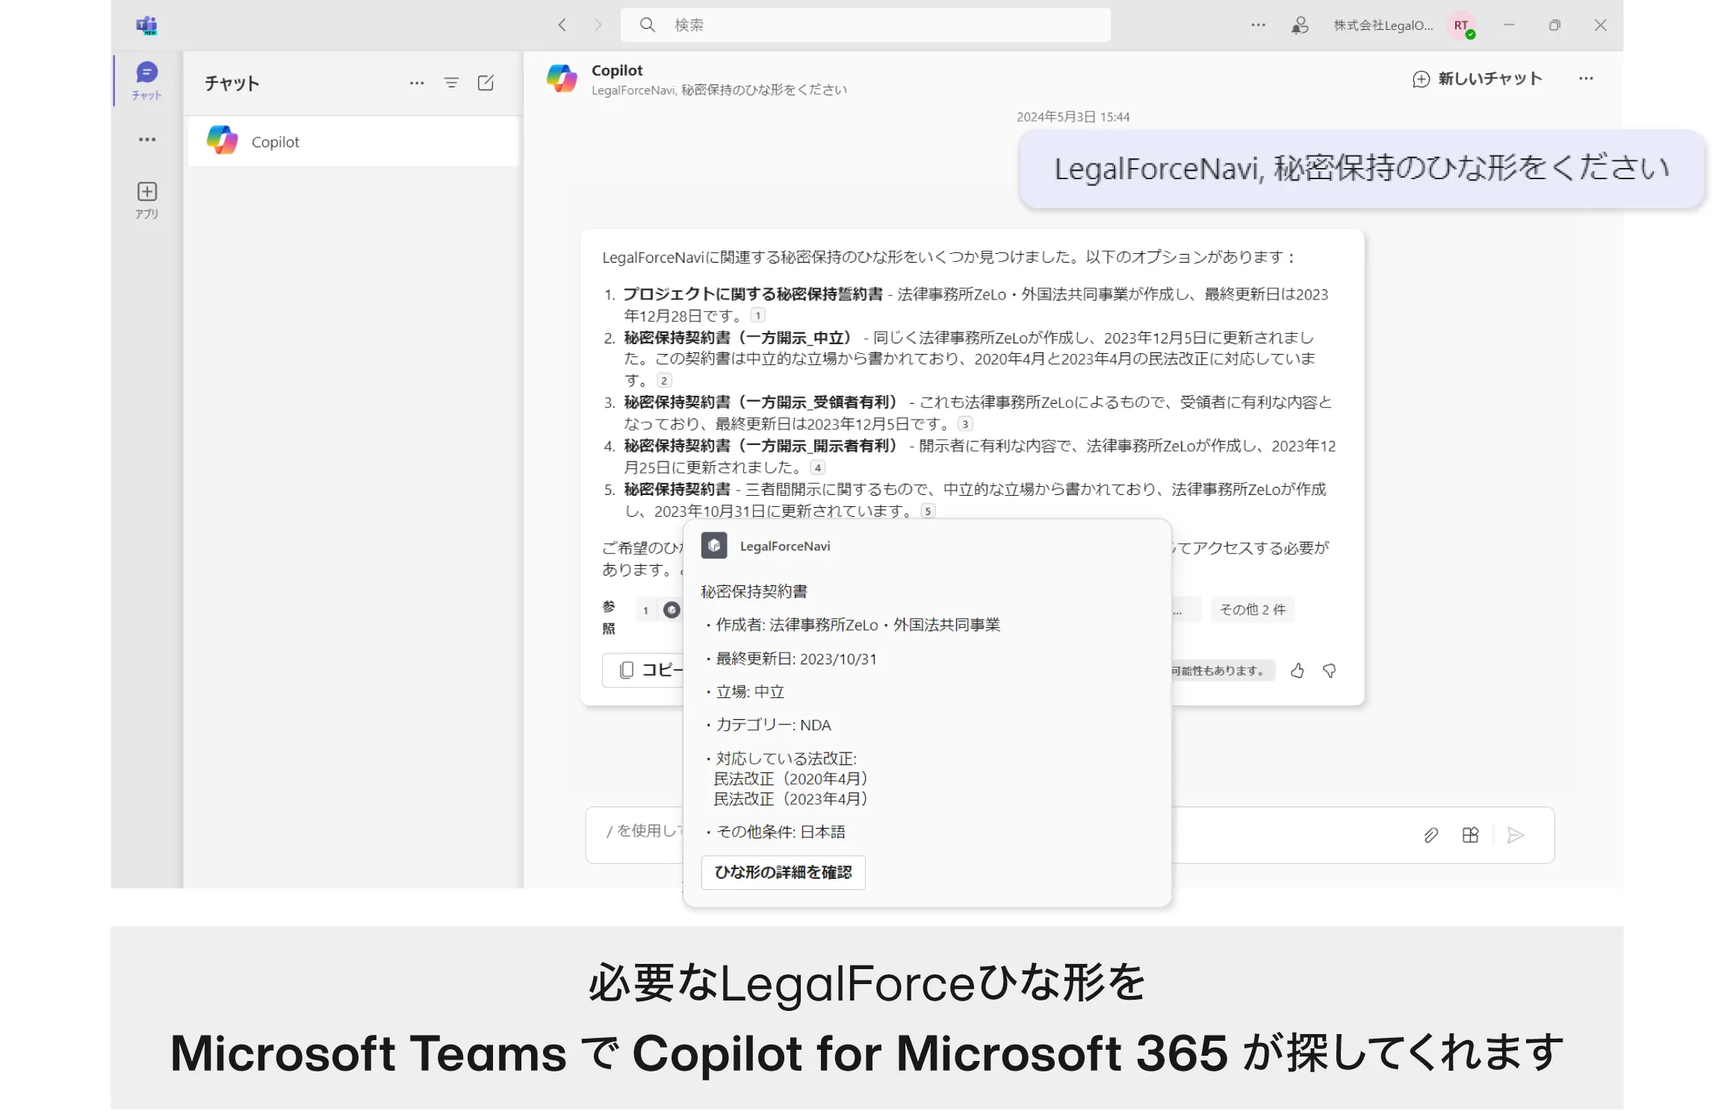The height and width of the screenshot is (1114, 1733).
Task: Open the chat list filter icon
Action: [x=451, y=83]
